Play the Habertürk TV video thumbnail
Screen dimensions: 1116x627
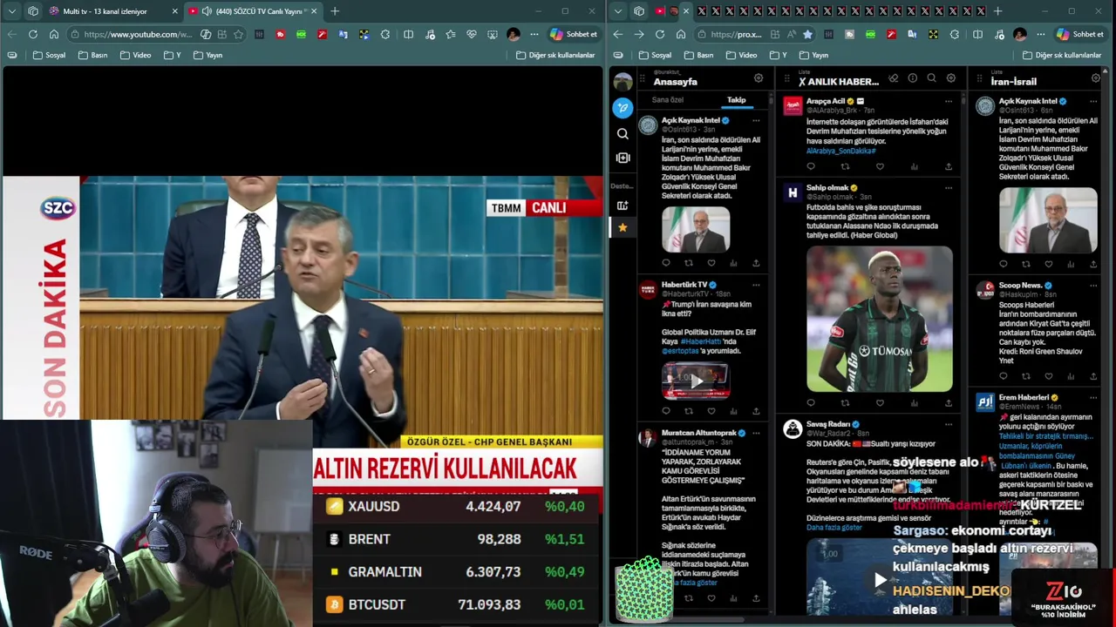(696, 381)
